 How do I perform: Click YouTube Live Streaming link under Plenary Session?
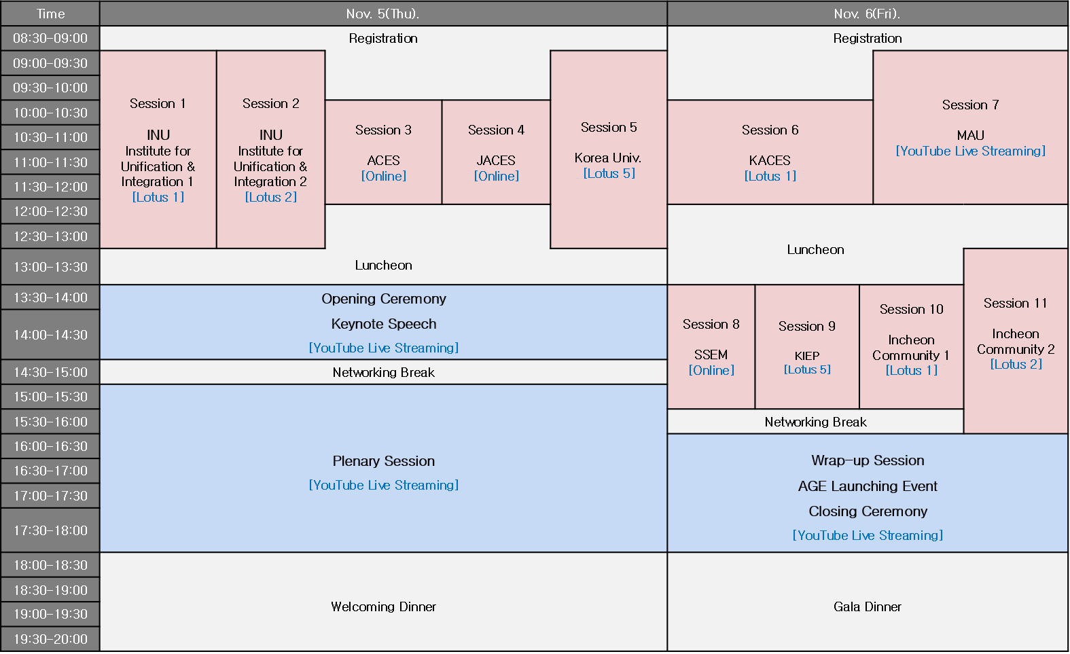384,485
